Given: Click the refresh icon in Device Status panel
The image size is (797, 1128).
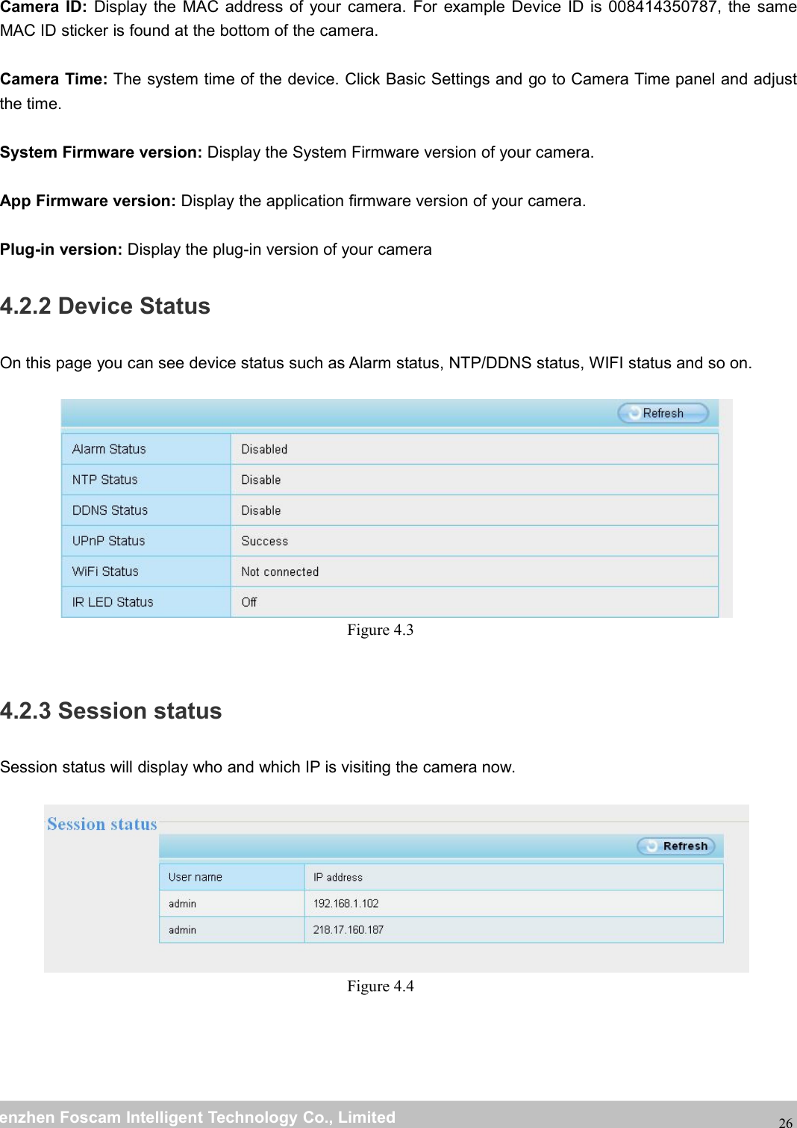Looking at the screenshot, I should pyautogui.click(x=634, y=413).
